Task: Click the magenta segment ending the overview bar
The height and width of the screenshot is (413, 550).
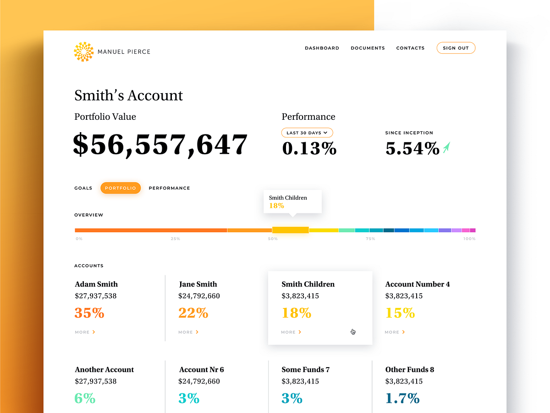Action: coord(473,230)
